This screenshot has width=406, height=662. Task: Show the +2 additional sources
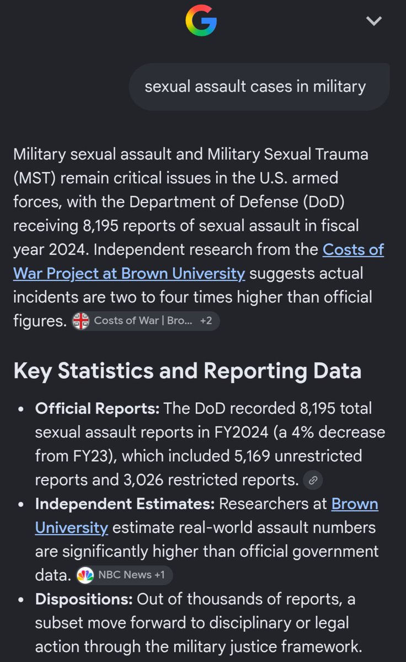[206, 321]
